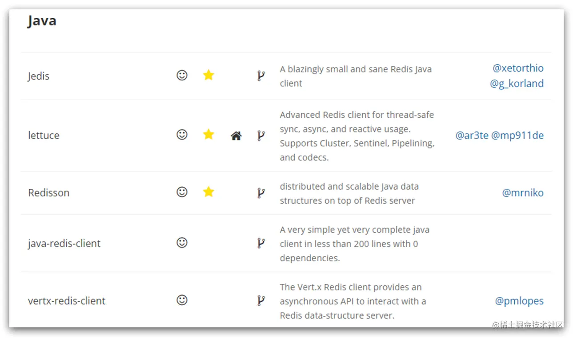
Task: Follow the @mrniko author link
Action: click(523, 193)
